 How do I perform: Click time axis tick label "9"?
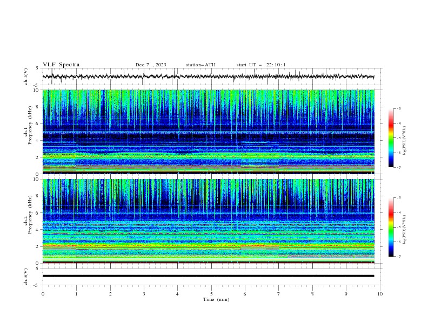pos(346,294)
